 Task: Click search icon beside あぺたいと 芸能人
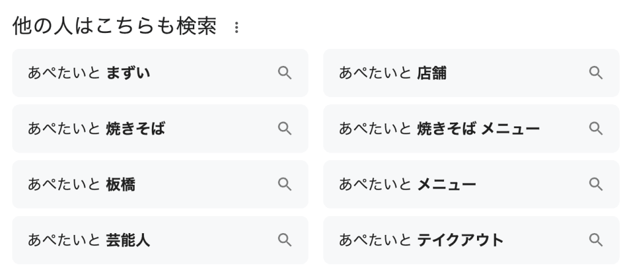(x=285, y=240)
